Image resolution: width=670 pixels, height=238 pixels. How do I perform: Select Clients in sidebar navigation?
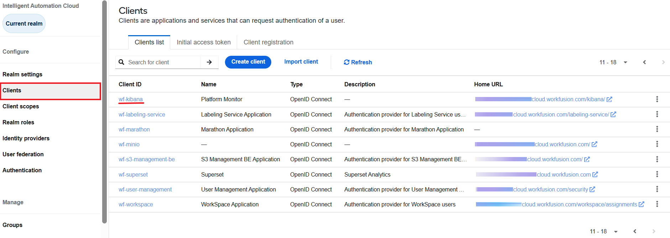(x=51, y=91)
